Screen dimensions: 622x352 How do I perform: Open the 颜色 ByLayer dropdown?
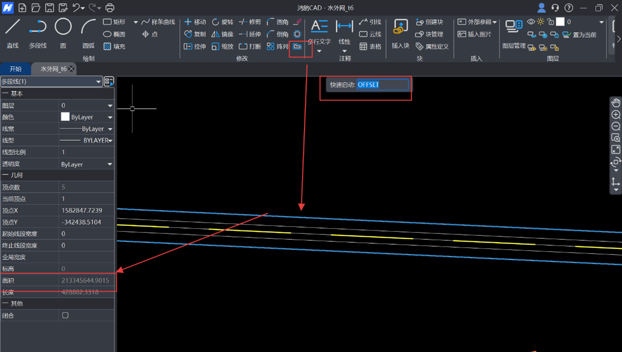(110, 117)
